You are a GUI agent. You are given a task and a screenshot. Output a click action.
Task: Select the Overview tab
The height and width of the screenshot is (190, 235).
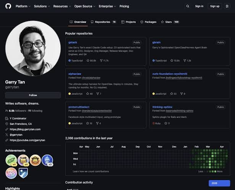78,22
